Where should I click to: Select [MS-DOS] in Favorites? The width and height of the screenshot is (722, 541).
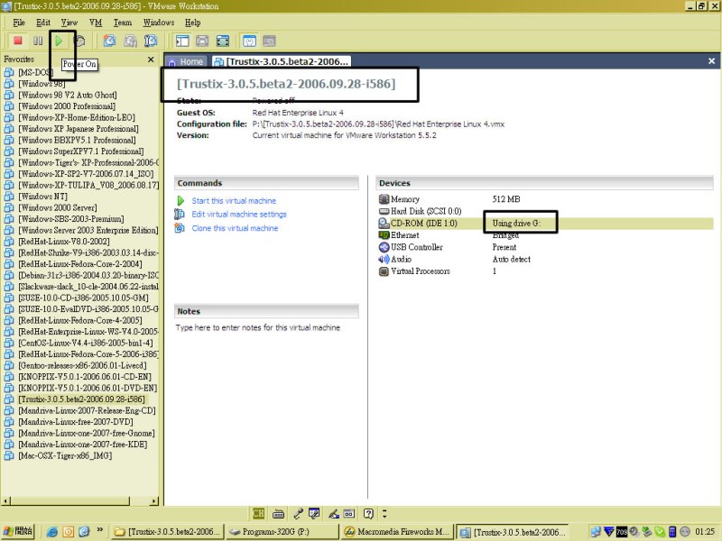(x=35, y=72)
